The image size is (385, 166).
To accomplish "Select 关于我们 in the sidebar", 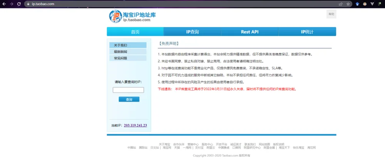I will (x=128, y=45).
